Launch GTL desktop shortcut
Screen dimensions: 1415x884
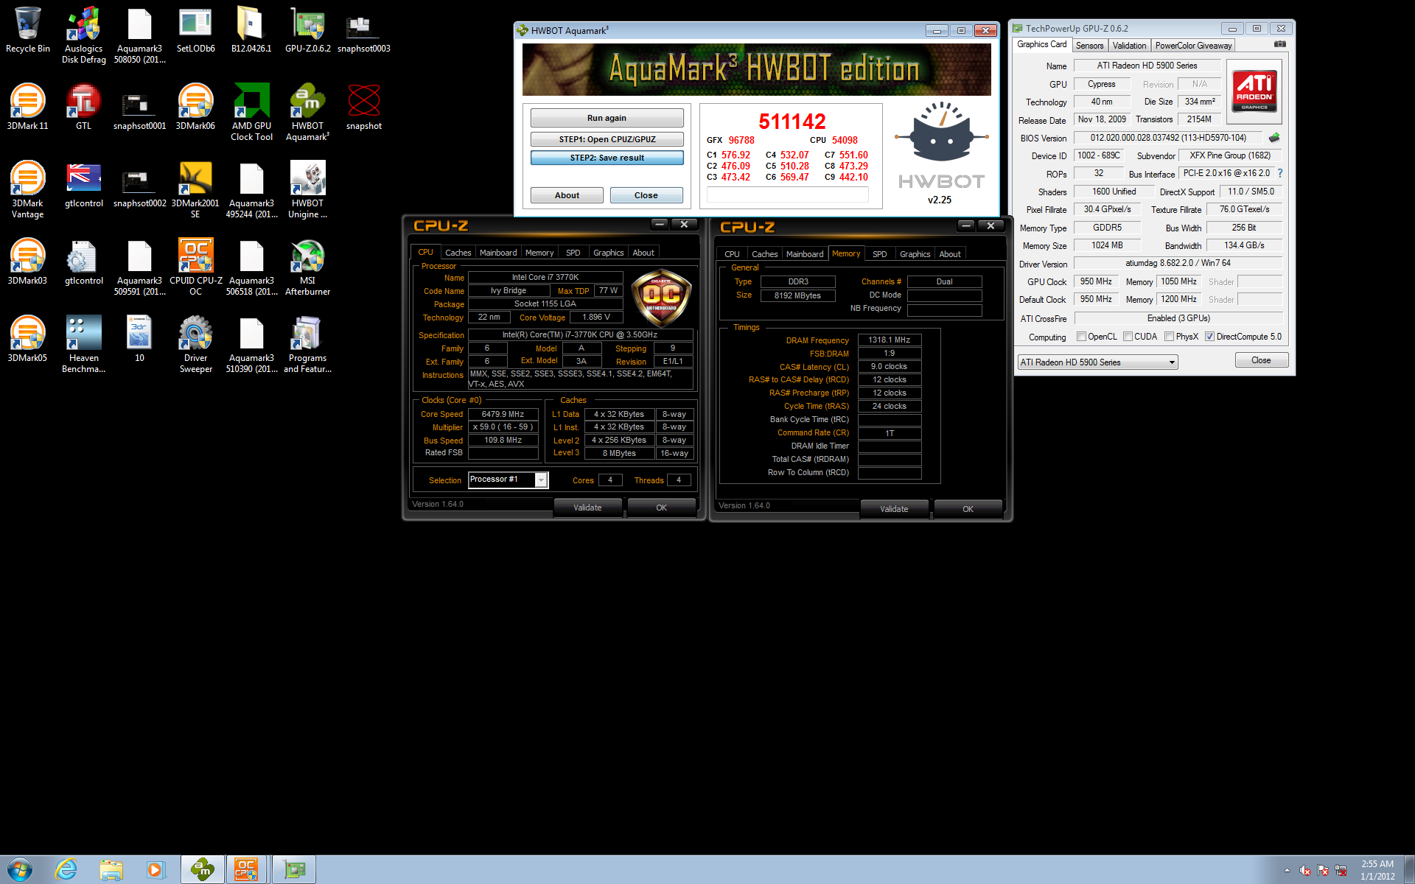click(x=84, y=108)
